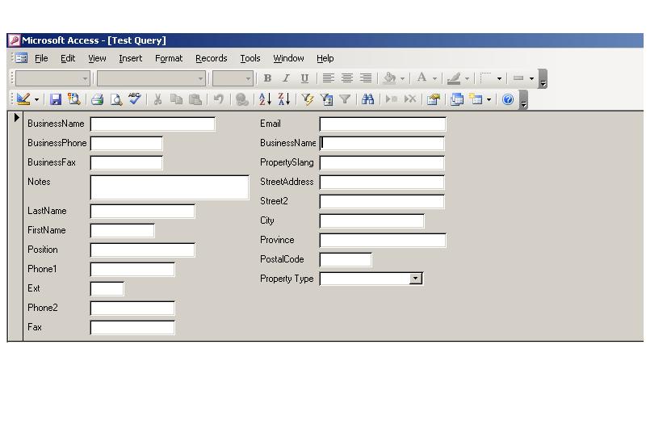Open the Font Color dropdown arrow
The width and height of the screenshot is (667, 424).
[434, 78]
